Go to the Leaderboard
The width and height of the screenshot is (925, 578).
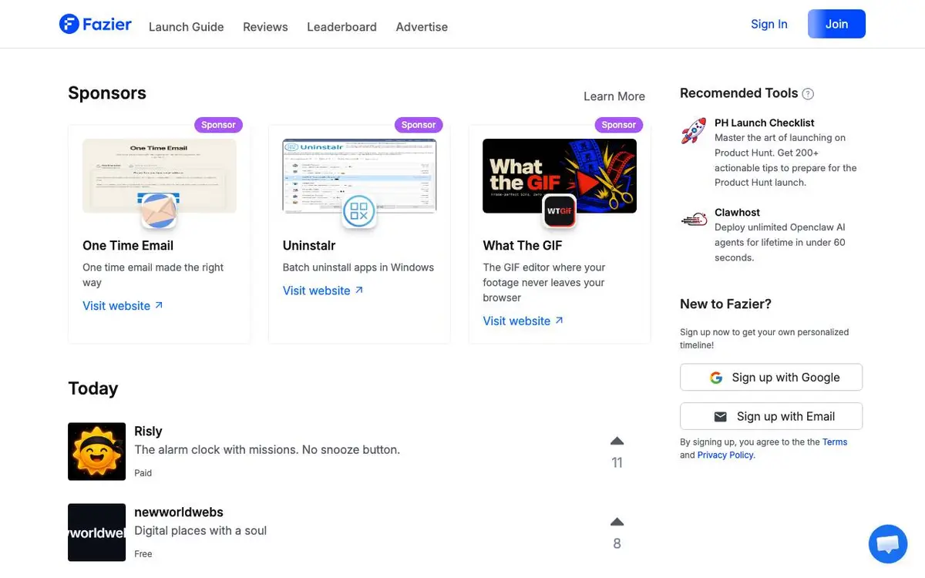(x=341, y=27)
